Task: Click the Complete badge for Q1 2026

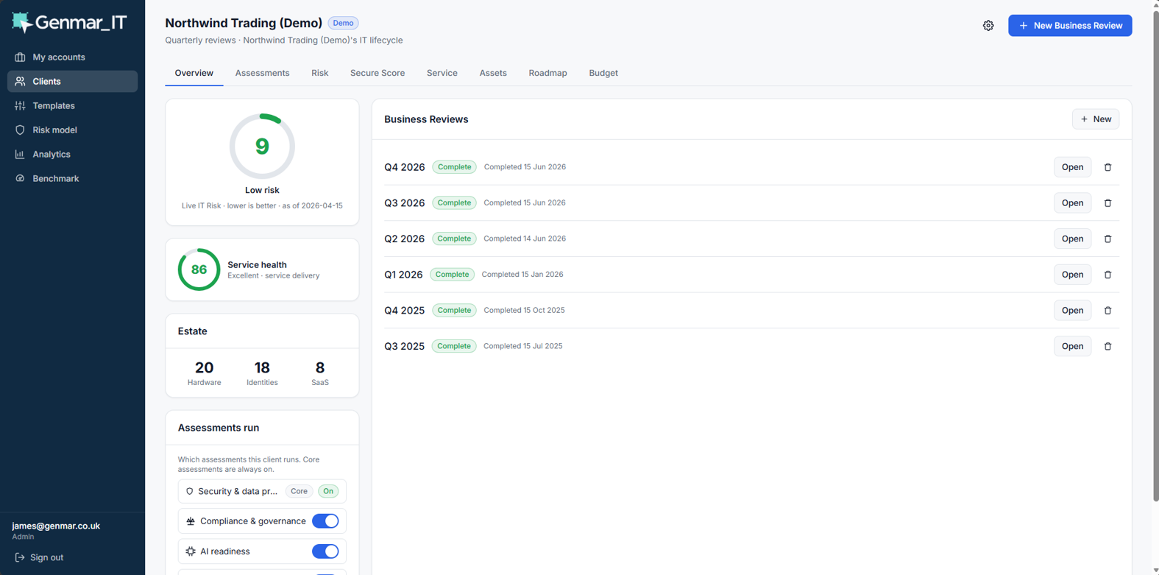Action: click(x=452, y=275)
